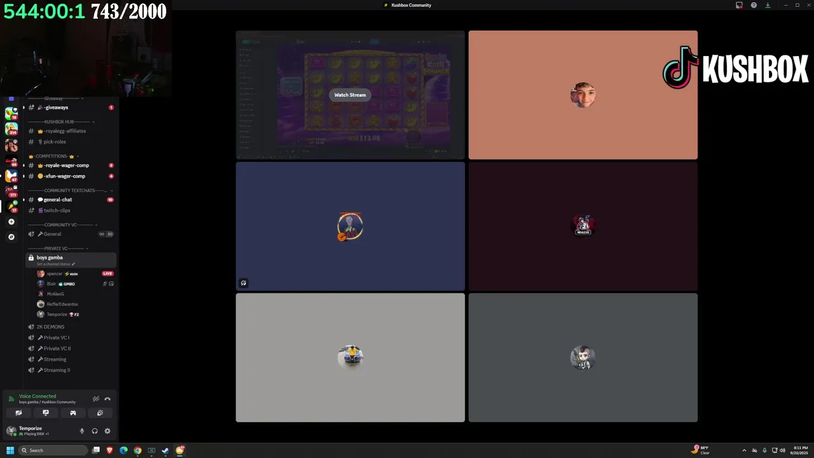Select Temporize in the voice channel list

coord(75,314)
